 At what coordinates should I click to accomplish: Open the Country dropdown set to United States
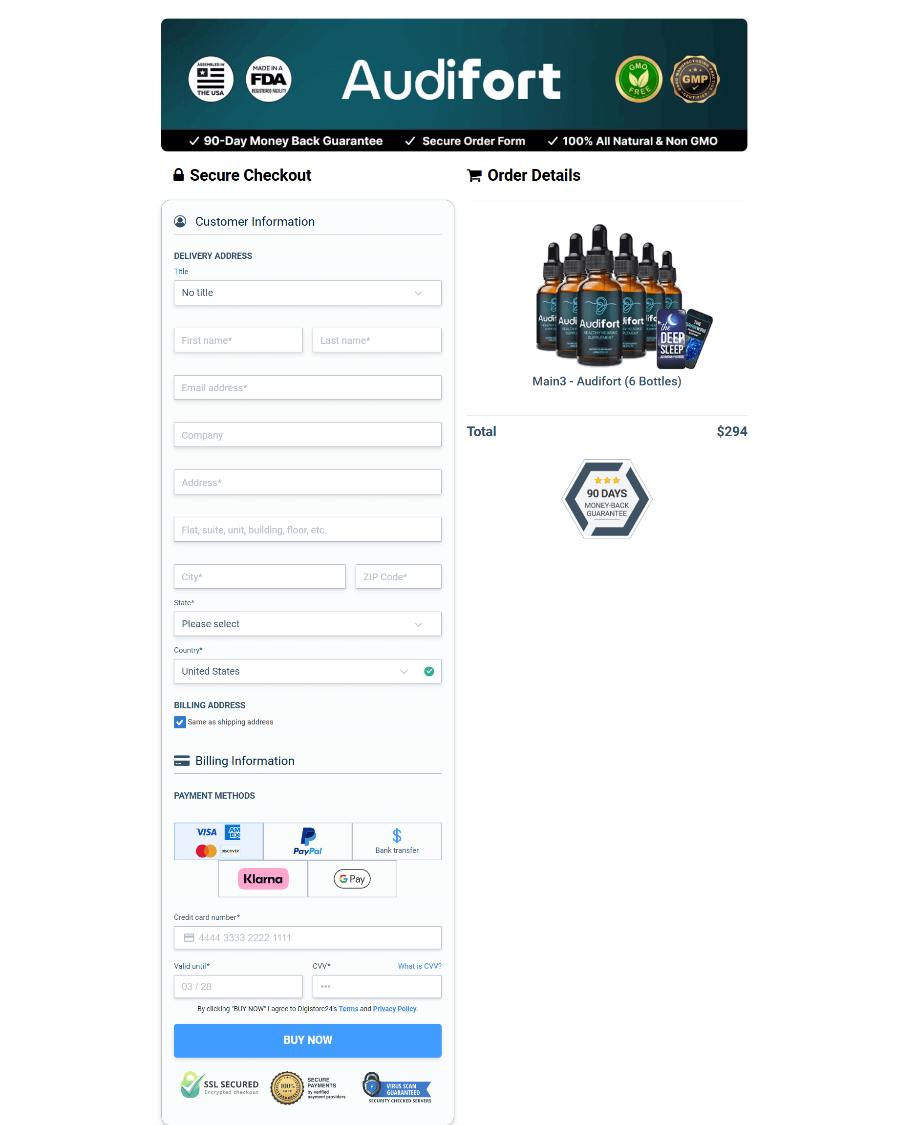click(296, 671)
